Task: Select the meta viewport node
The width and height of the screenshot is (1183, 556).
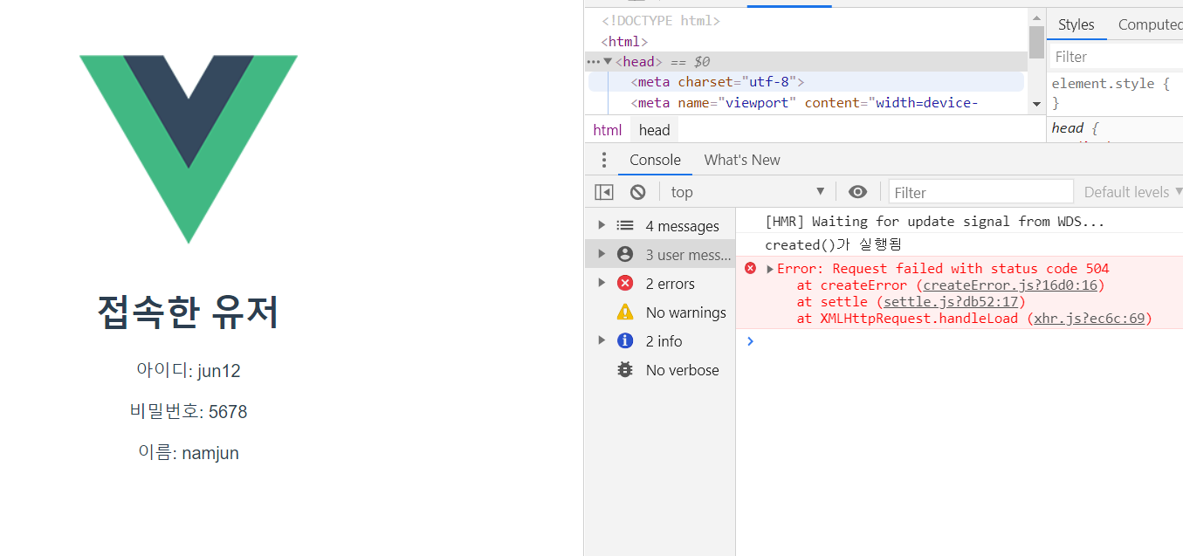Action: tap(804, 103)
